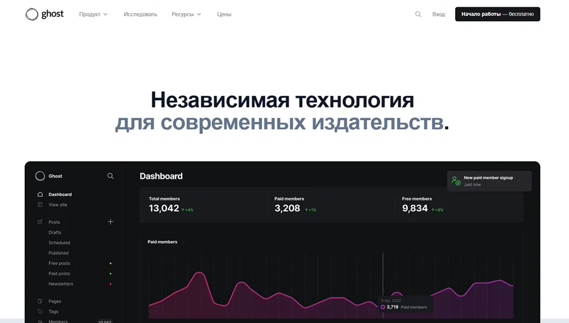The width and height of the screenshot is (569, 323).
Task: Click the green dot beside Paid posts
Action: pyautogui.click(x=110, y=273)
